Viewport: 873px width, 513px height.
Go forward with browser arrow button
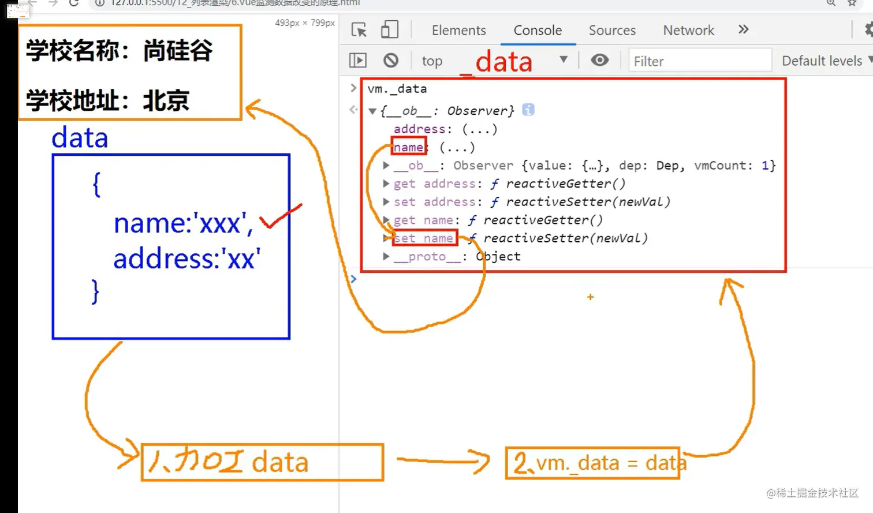pos(53,3)
